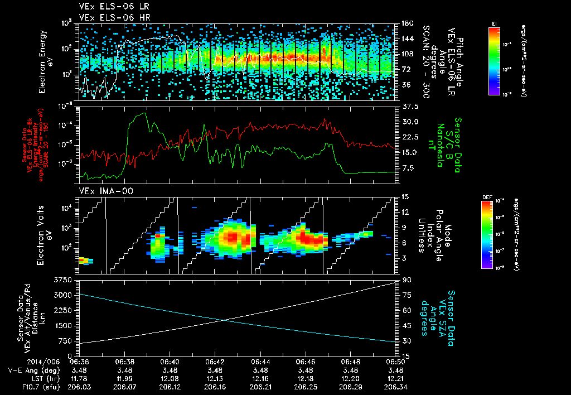The image size is (571, 395).
Task: Click the 22.5 nanotesla tick label
Action: pos(409,137)
